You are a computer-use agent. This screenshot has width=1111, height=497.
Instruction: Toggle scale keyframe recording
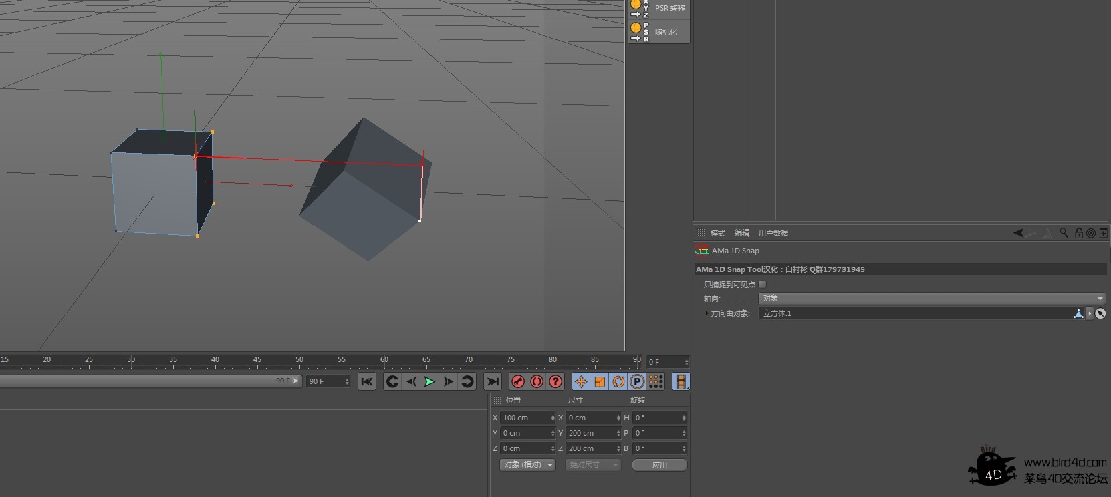(600, 381)
